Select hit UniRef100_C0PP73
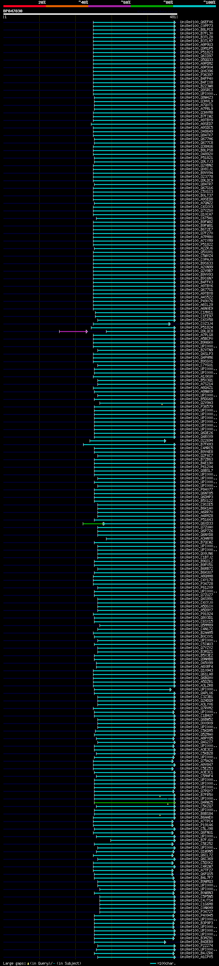 (x=196, y=26)
